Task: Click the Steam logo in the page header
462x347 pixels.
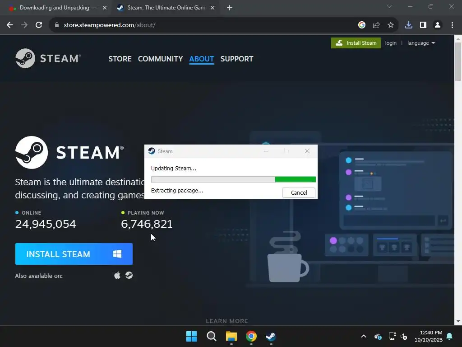Action: tap(48, 58)
